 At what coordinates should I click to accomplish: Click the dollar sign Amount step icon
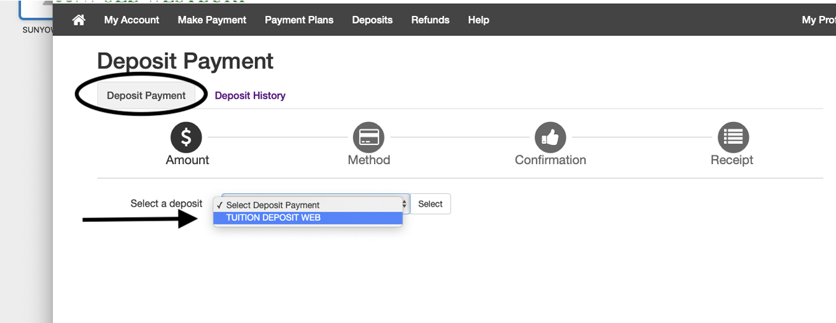click(186, 137)
